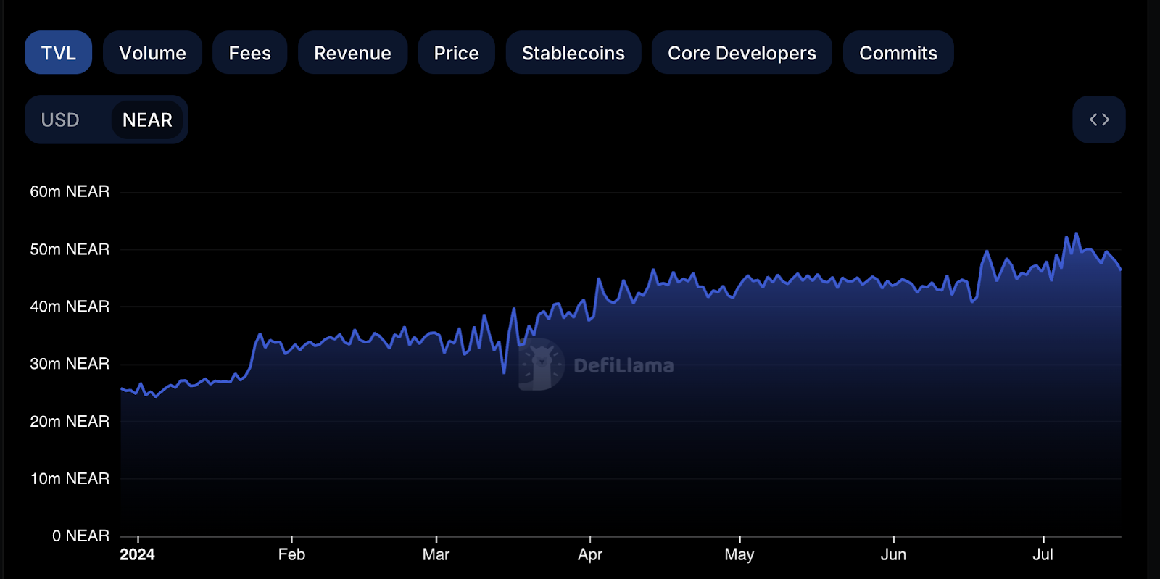
Task: Click the embed code icon button
Action: pos(1098,120)
